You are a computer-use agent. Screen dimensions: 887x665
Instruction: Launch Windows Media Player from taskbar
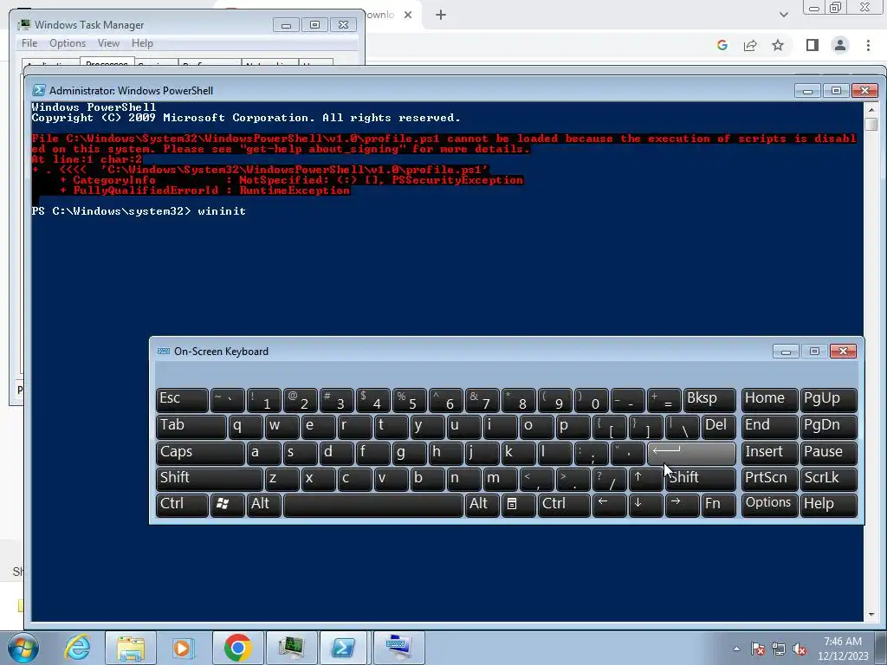pyautogui.click(x=183, y=648)
